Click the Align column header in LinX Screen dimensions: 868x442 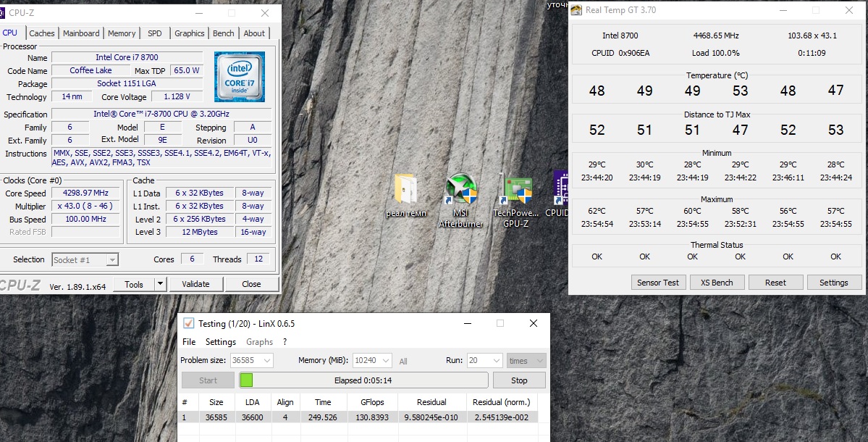[285, 402]
